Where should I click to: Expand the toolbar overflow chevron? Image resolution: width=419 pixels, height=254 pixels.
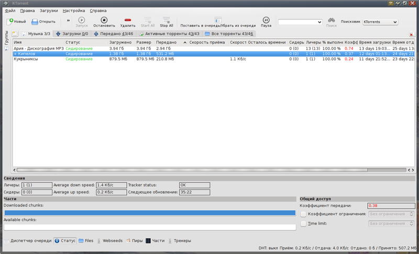pyautogui.click(x=68, y=20)
